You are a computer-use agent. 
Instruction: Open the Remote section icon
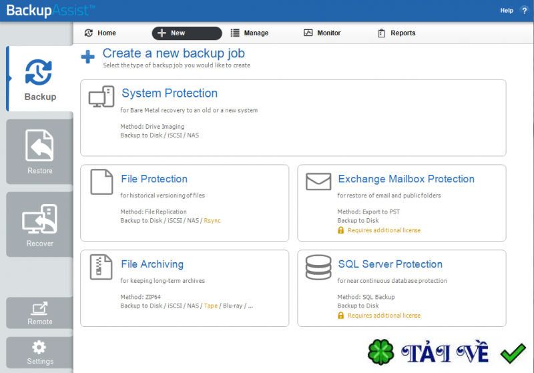[39, 308]
